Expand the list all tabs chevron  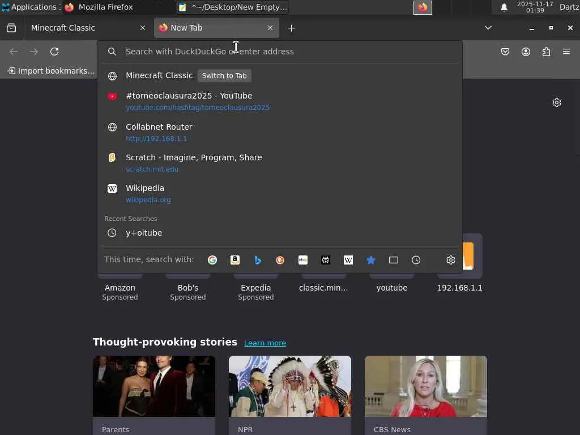[488, 28]
